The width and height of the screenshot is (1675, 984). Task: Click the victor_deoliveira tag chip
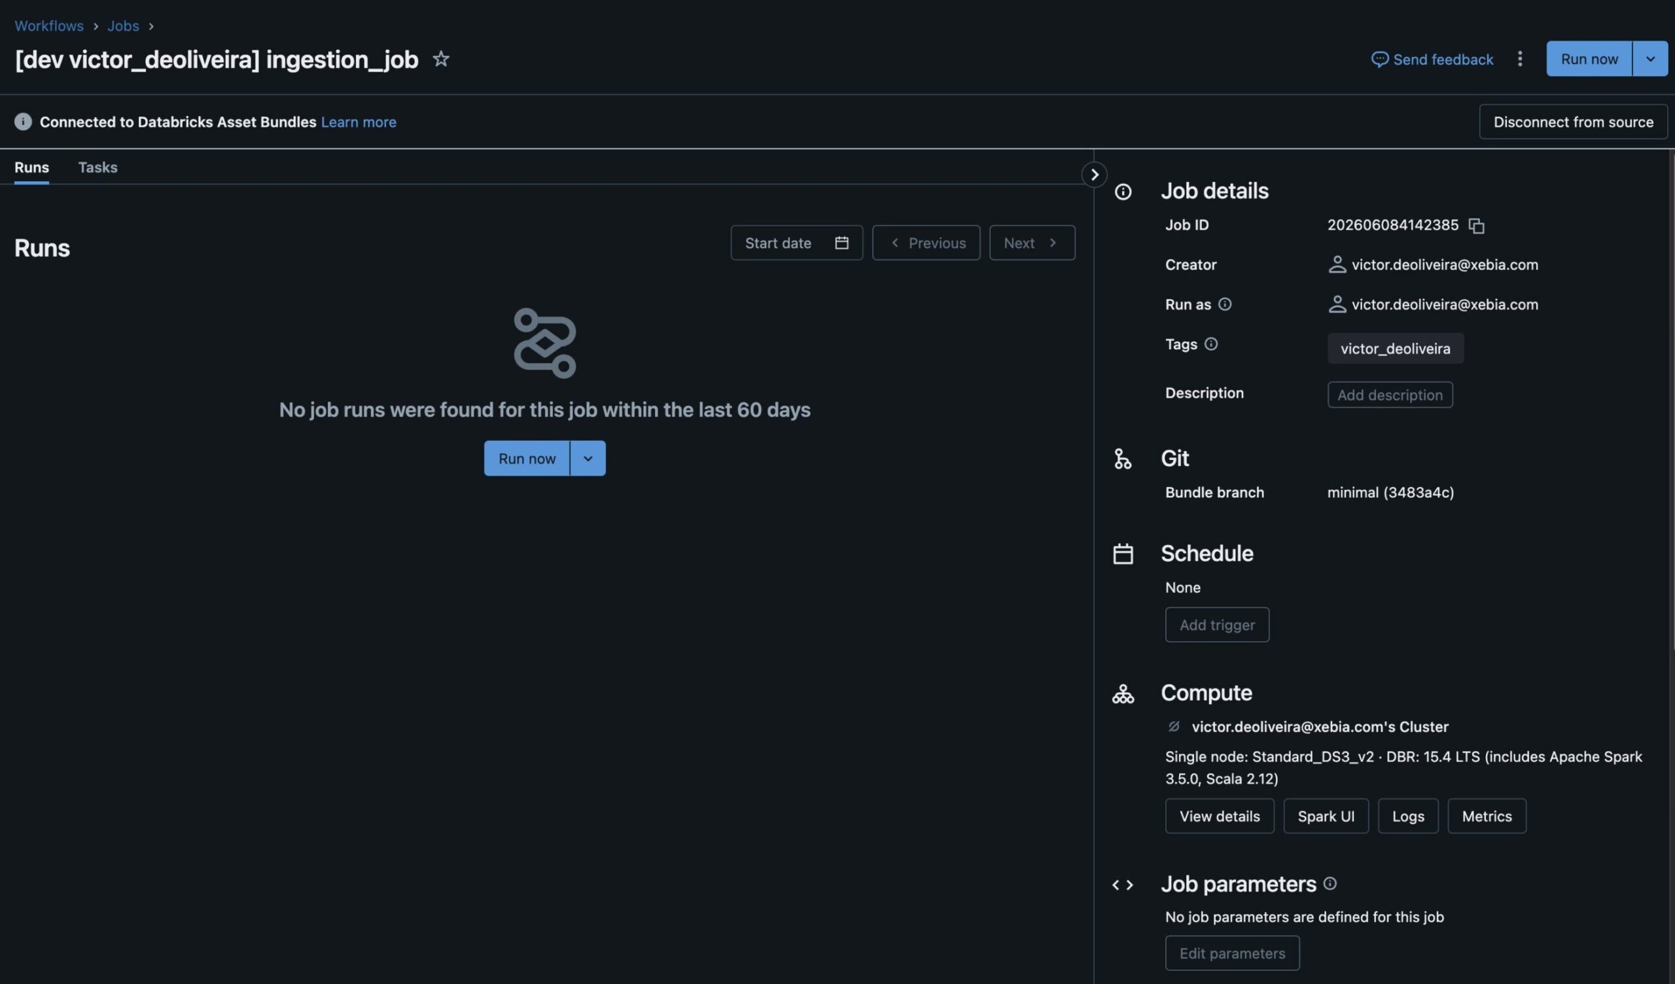(x=1395, y=349)
